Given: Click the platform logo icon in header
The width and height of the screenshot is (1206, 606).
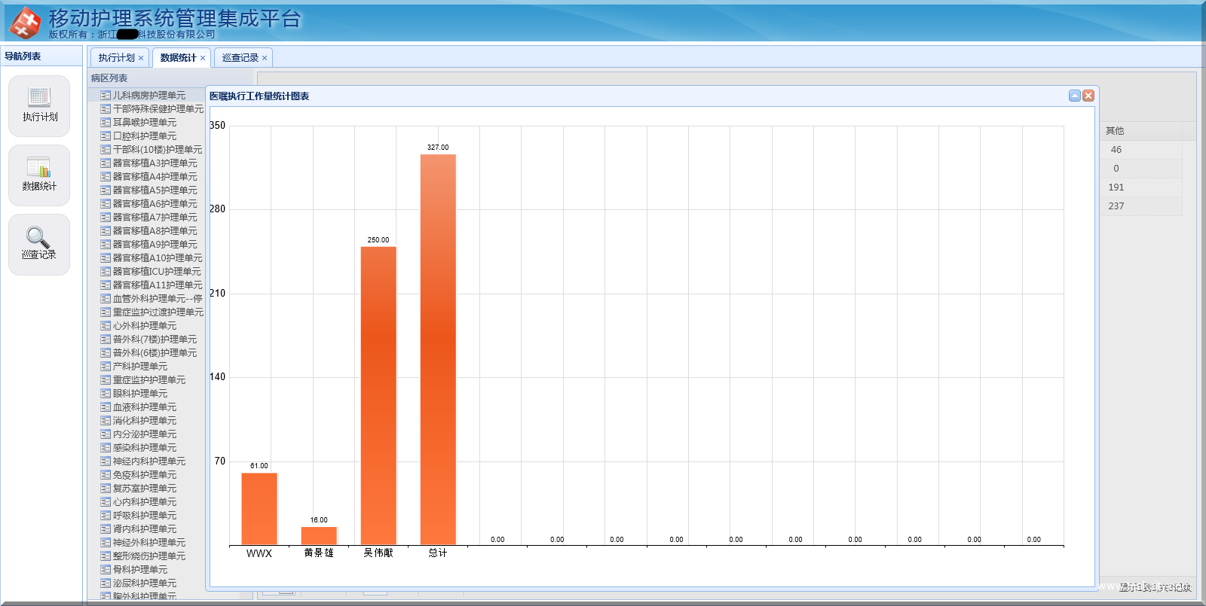Looking at the screenshot, I should point(25,23).
